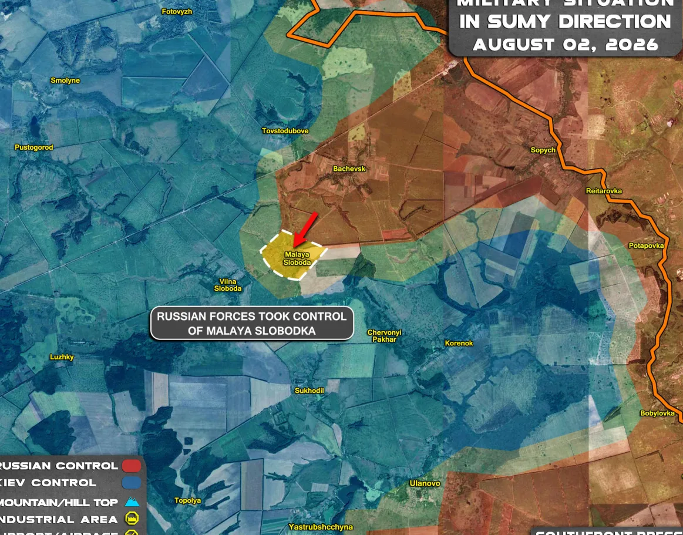Image resolution: width=683 pixels, height=535 pixels.
Task: Click the 'RUSSIAN CONTROL' legend label
Action: pyautogui.click(x=59, y=466)
